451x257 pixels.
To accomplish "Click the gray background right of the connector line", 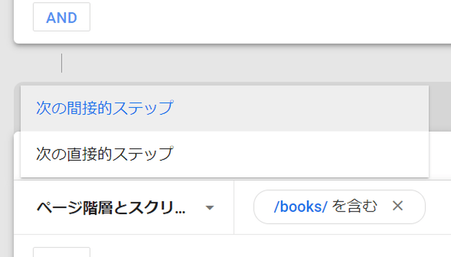I will pyautogui.click(x=251, y=63).
